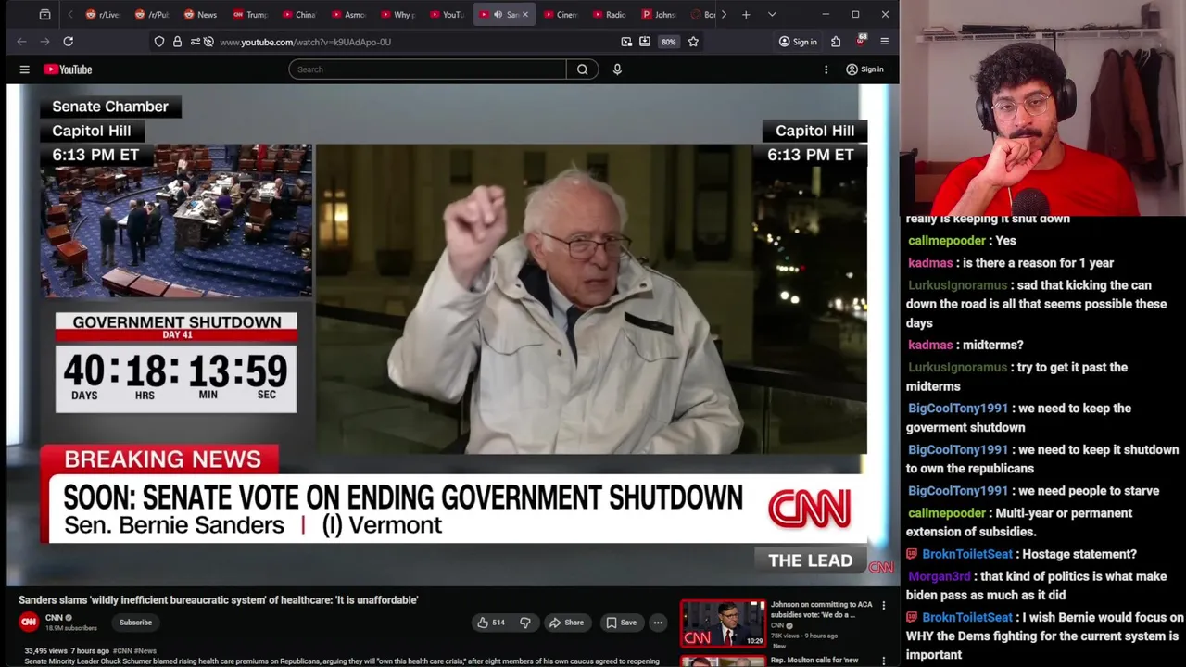Click the Firefox account Sign in button
Screen dimensions: 1186x667
tap(798, 42)
